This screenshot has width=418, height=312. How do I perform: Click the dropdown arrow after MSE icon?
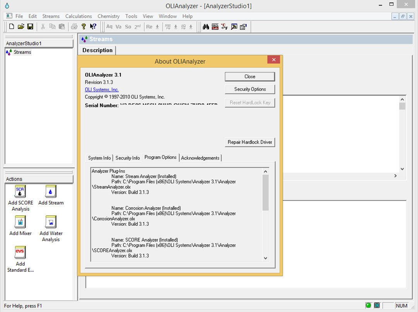[176, 27]
